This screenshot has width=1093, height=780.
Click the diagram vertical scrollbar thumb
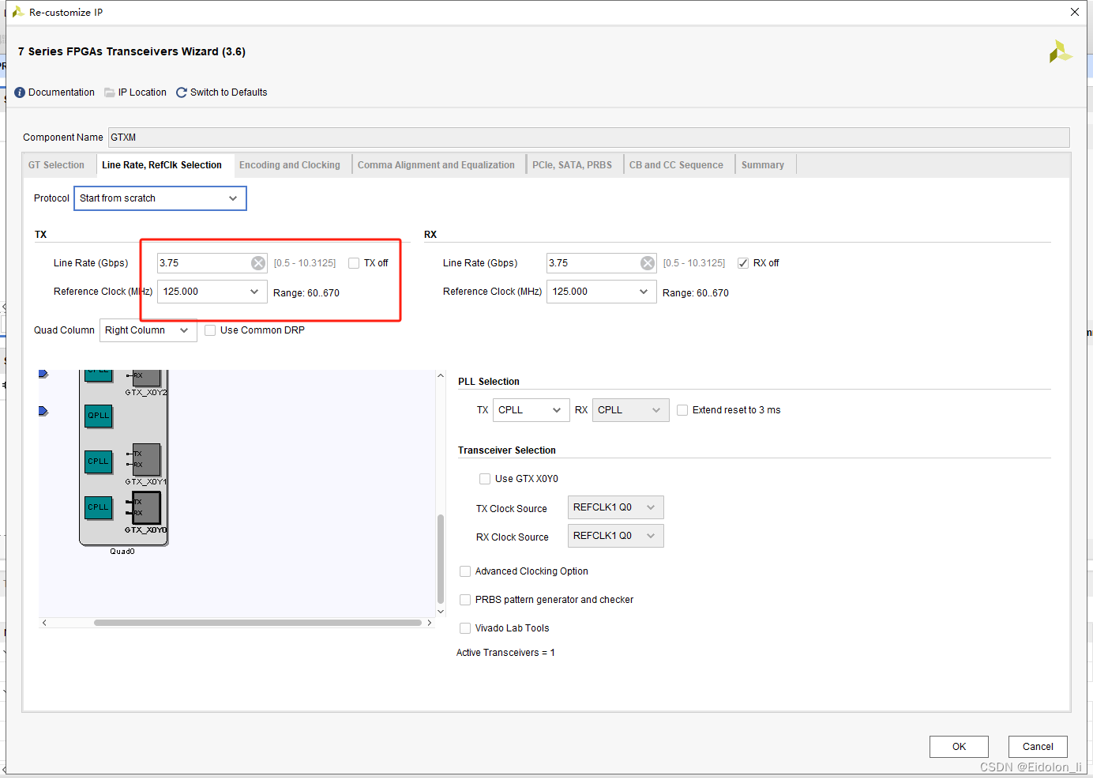[441, 559]
